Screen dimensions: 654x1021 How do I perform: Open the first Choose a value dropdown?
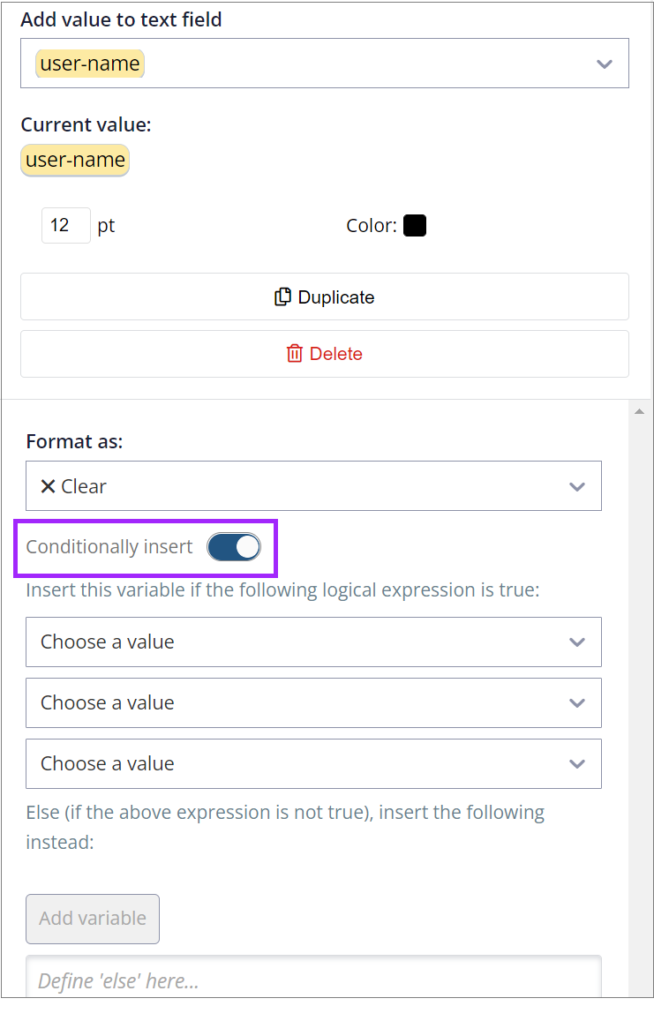point(313,642)
